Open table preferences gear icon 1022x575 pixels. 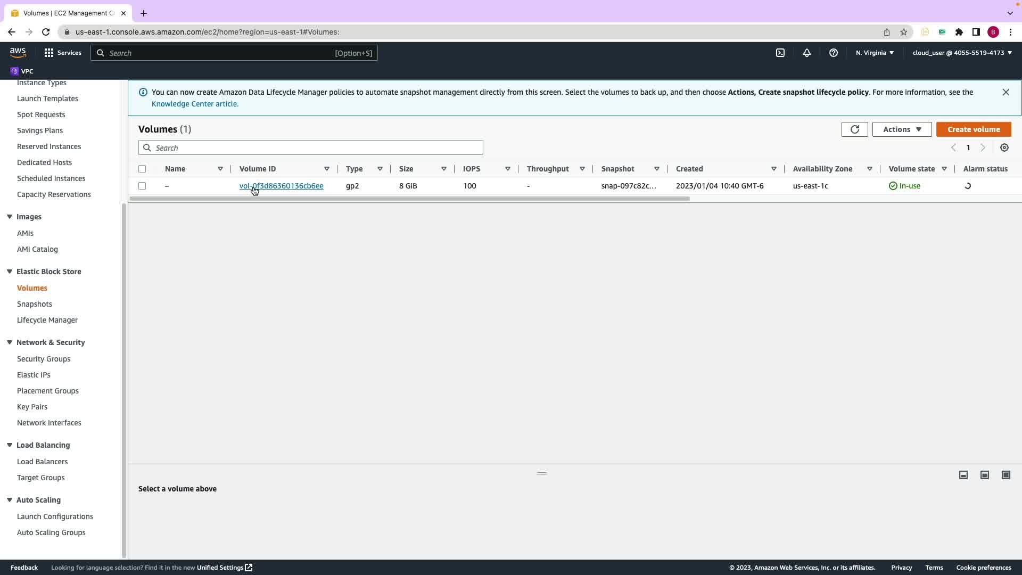point(1004,147)
